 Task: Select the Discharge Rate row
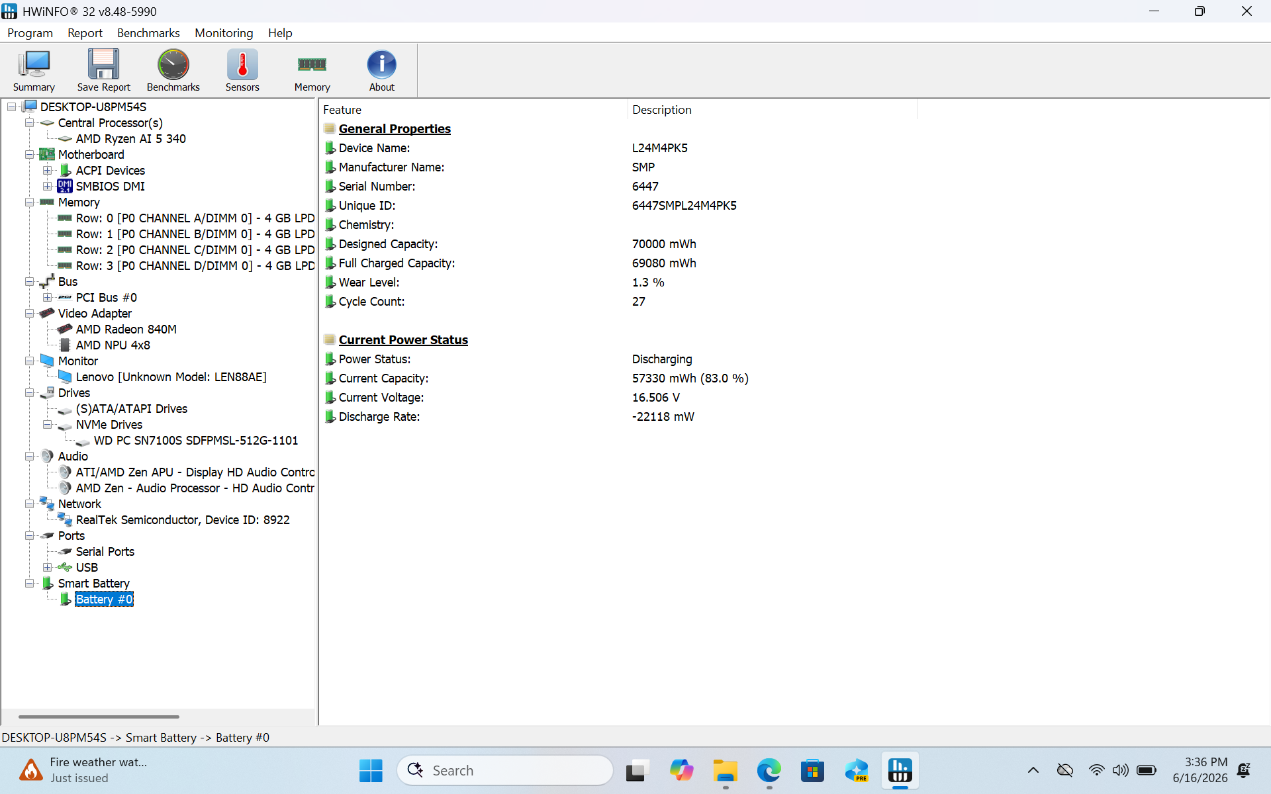pyautogui.click(x=618, y=417)
